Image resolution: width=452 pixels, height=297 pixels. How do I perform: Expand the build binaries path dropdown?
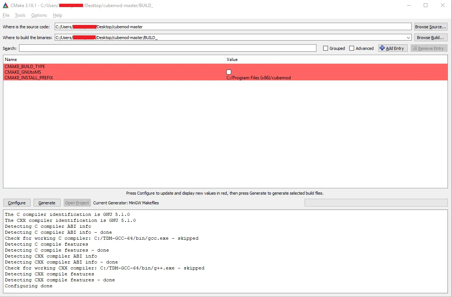[408, 38]
